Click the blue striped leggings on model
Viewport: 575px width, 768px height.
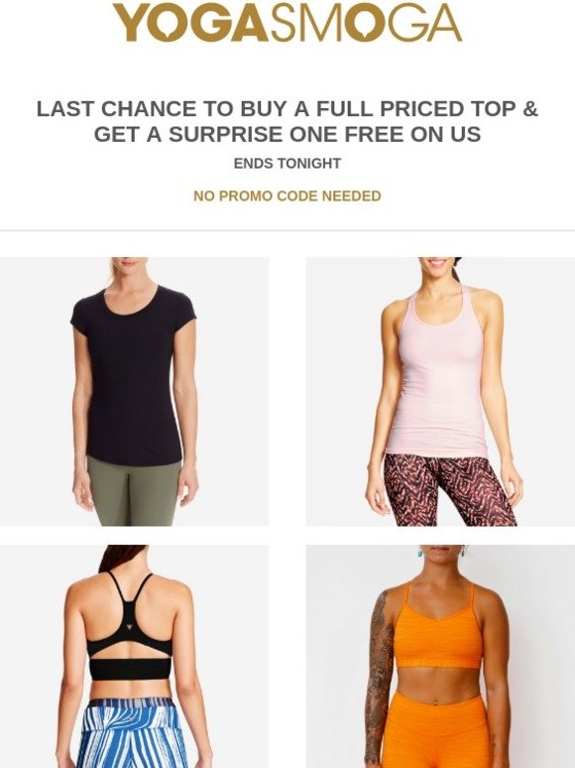(135, 733)
